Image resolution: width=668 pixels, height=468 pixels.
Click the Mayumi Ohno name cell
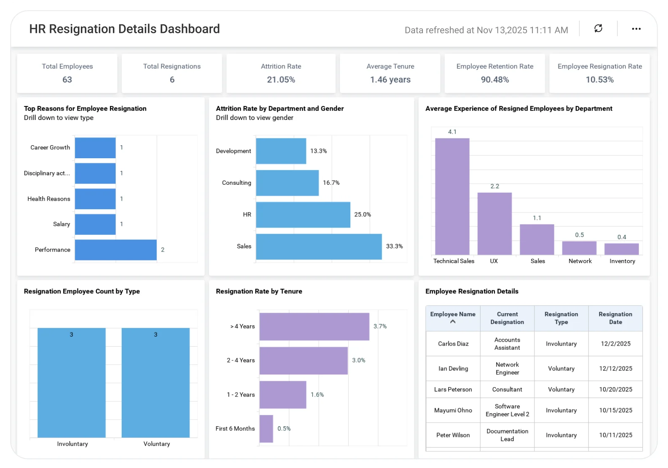pyautogui.click(x=453, y=410)
